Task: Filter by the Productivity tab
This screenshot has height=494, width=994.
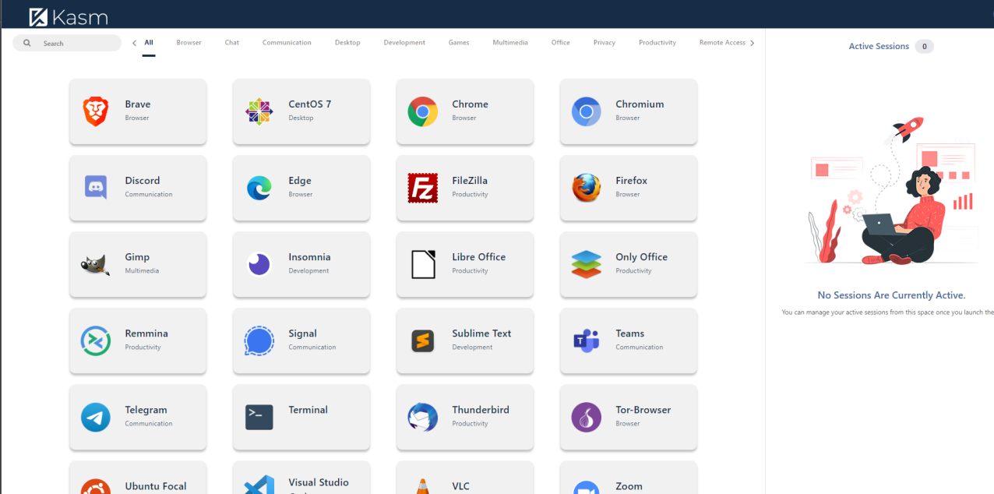Action: [x=657, y=43]
